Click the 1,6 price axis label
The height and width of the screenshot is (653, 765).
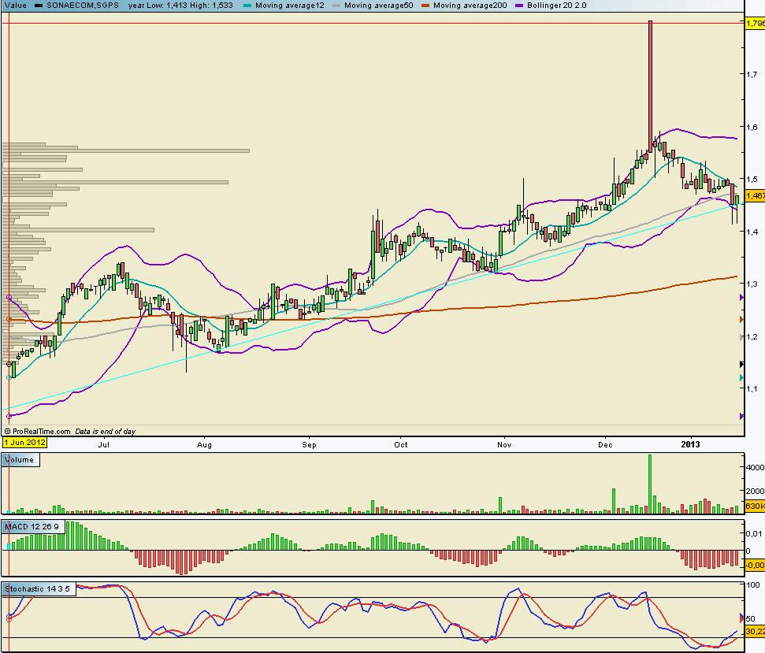pos(752,128)
